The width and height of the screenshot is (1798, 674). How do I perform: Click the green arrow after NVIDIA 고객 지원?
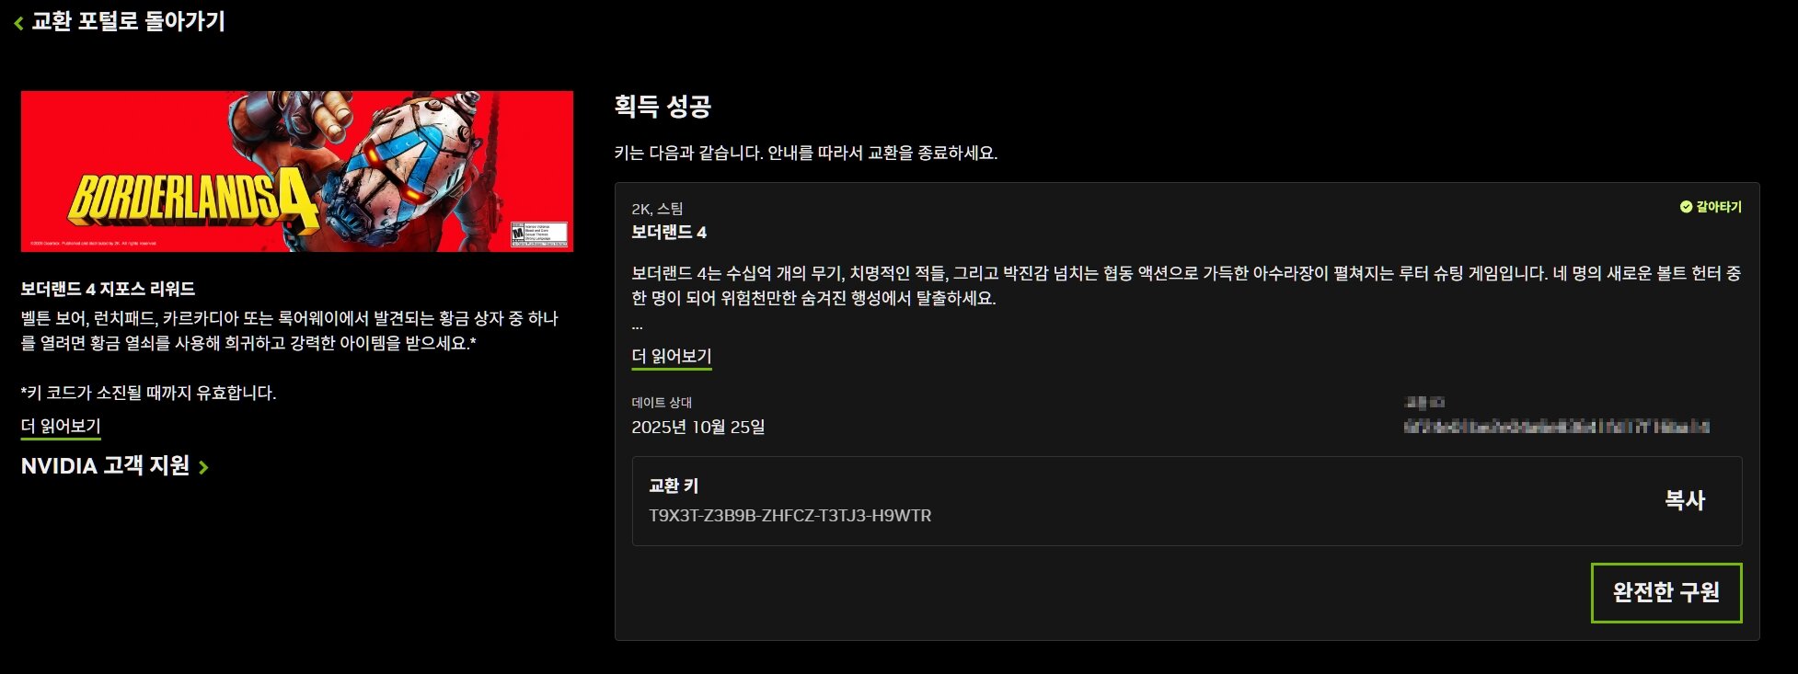pos(203,467)
